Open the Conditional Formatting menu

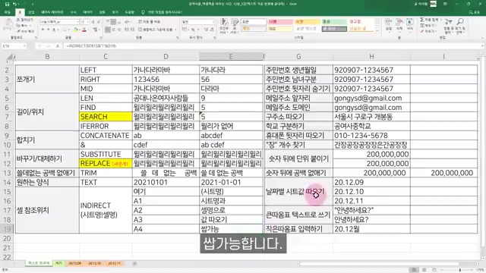[224, 26]
